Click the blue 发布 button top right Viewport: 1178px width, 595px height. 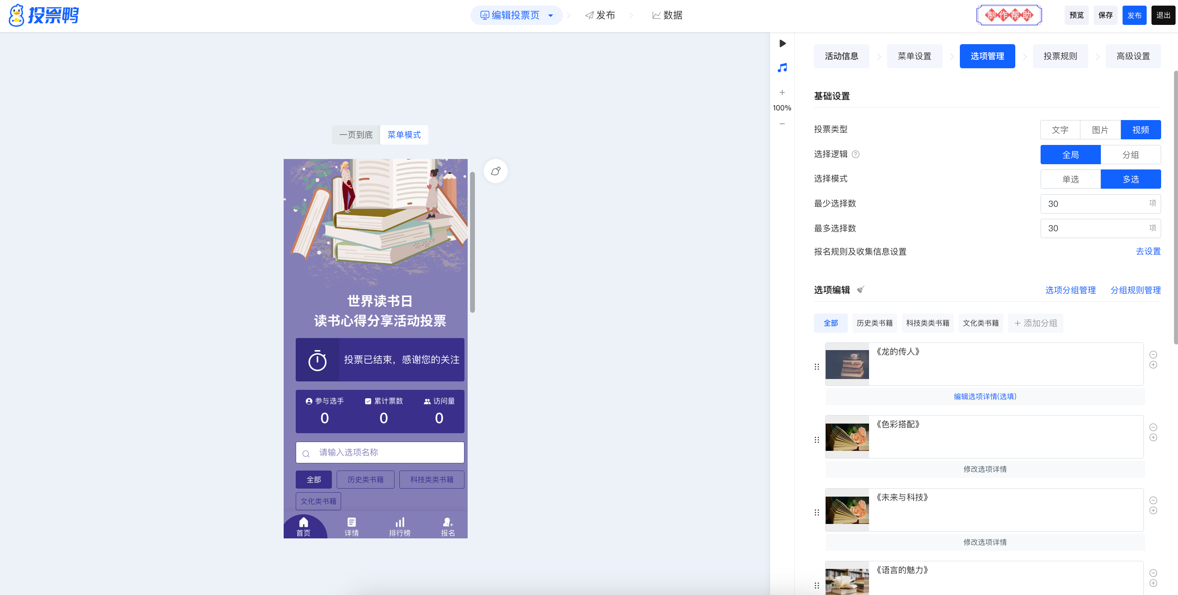click(1134, 16)
